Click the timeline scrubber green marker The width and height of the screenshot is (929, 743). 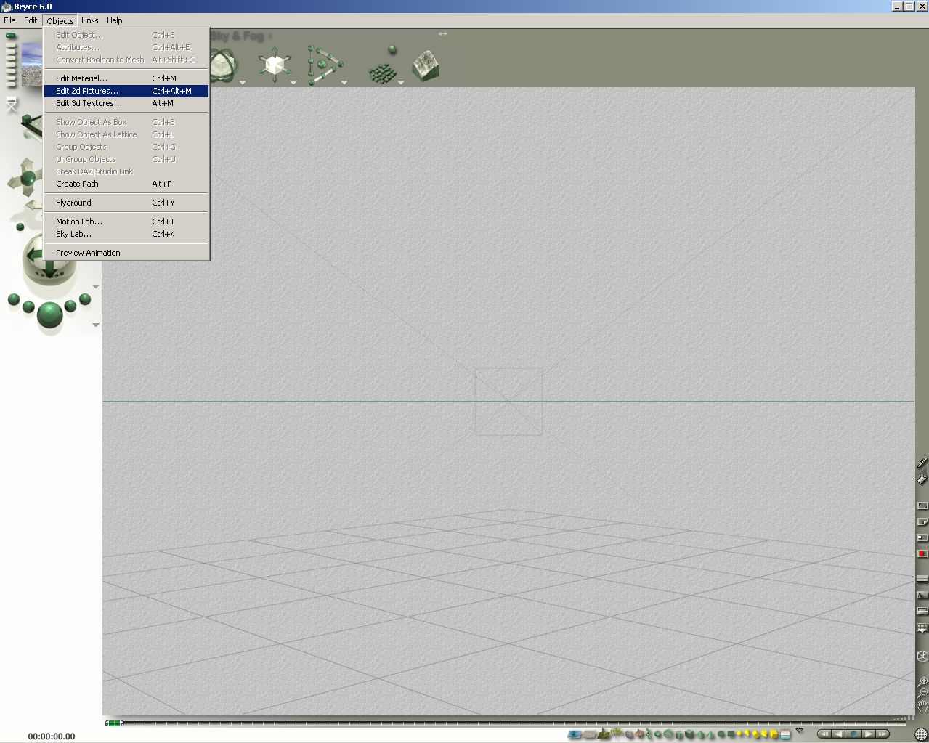(x=114, y=723)
